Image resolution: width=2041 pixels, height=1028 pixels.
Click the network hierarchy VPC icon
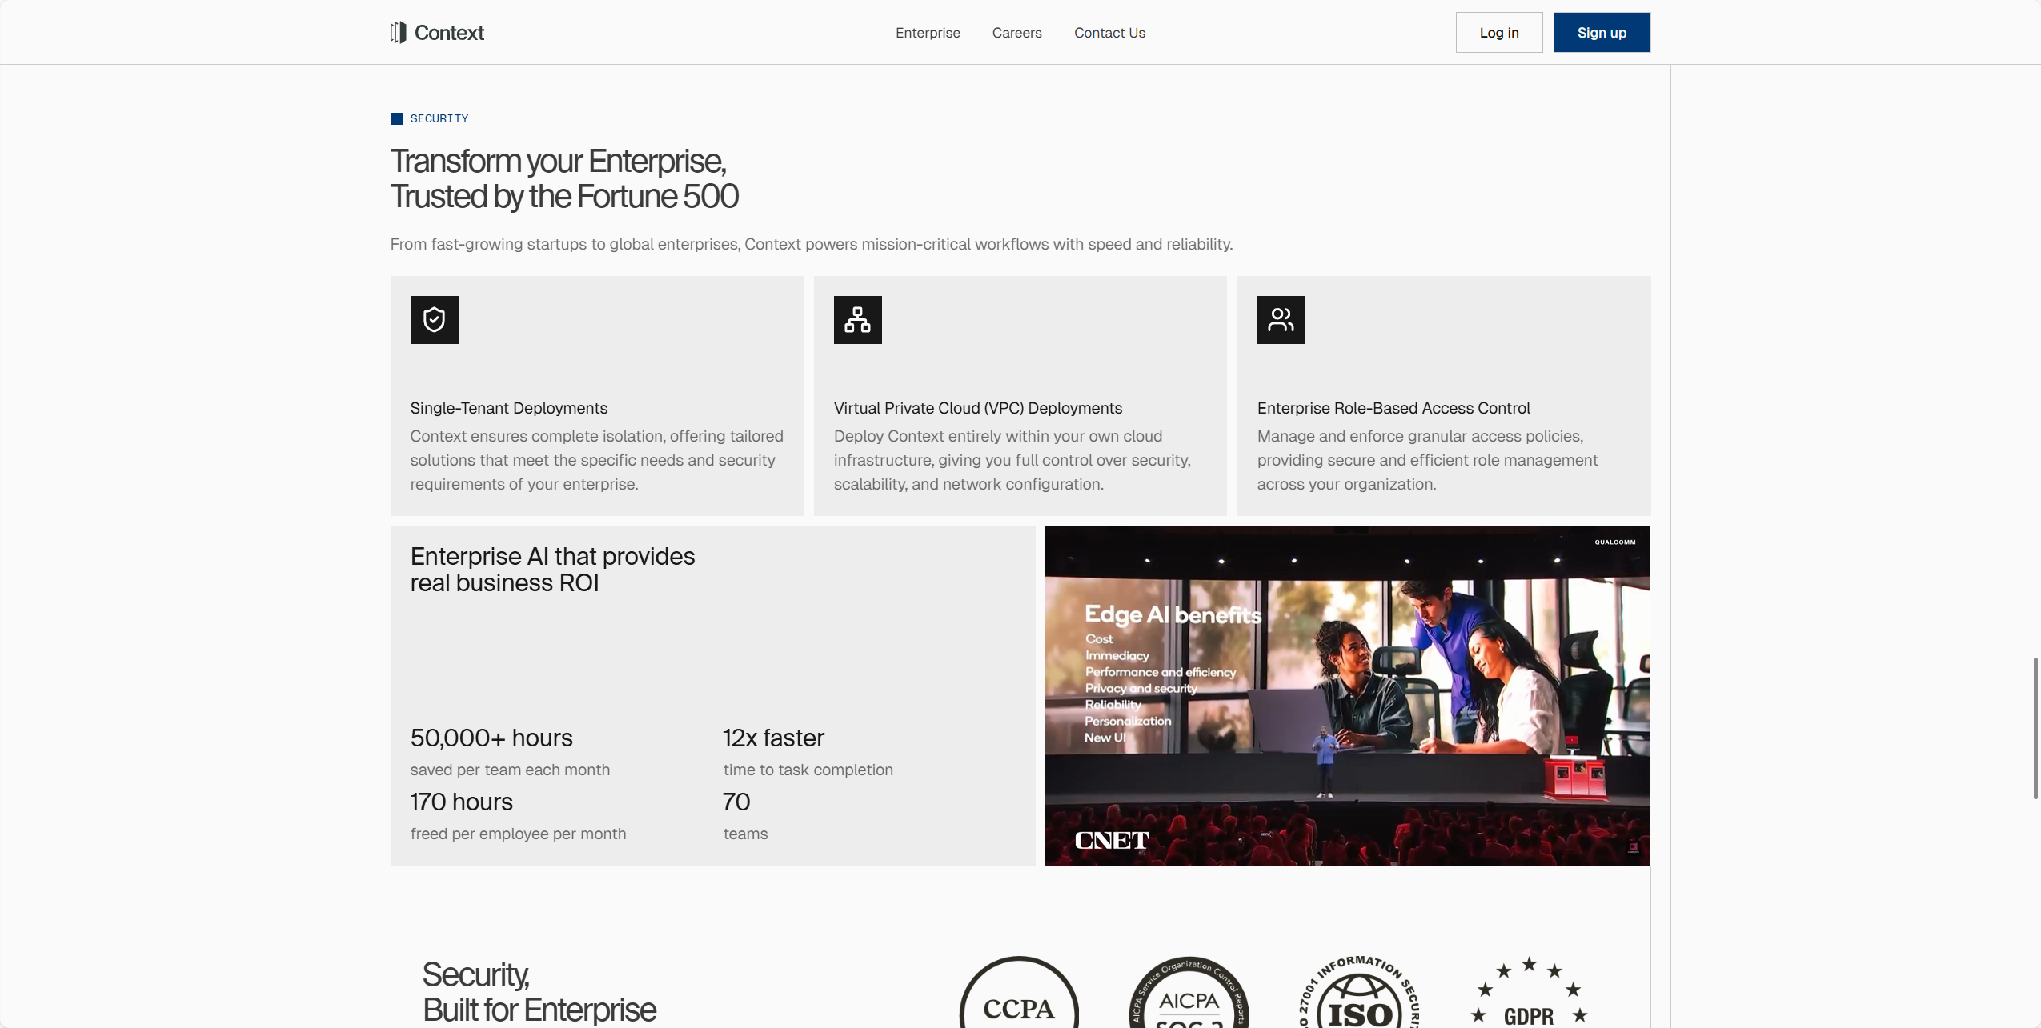click(x=857, y=320)
